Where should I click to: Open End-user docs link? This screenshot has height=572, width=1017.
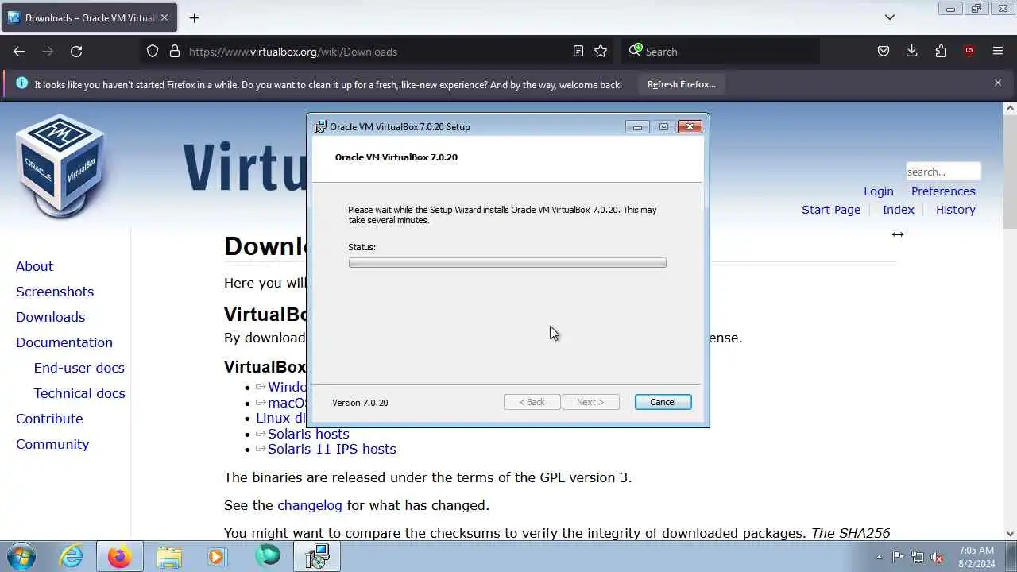tap(79, 368)
